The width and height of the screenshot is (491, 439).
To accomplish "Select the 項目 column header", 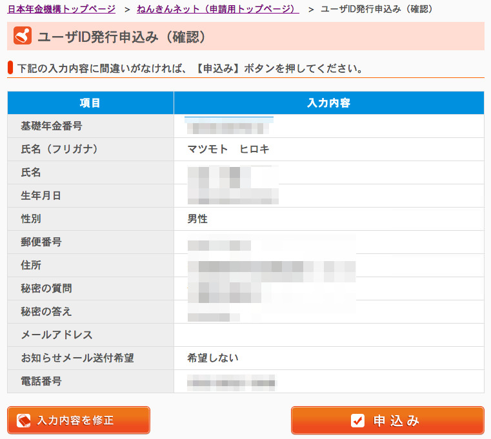I will coord(90,103).
